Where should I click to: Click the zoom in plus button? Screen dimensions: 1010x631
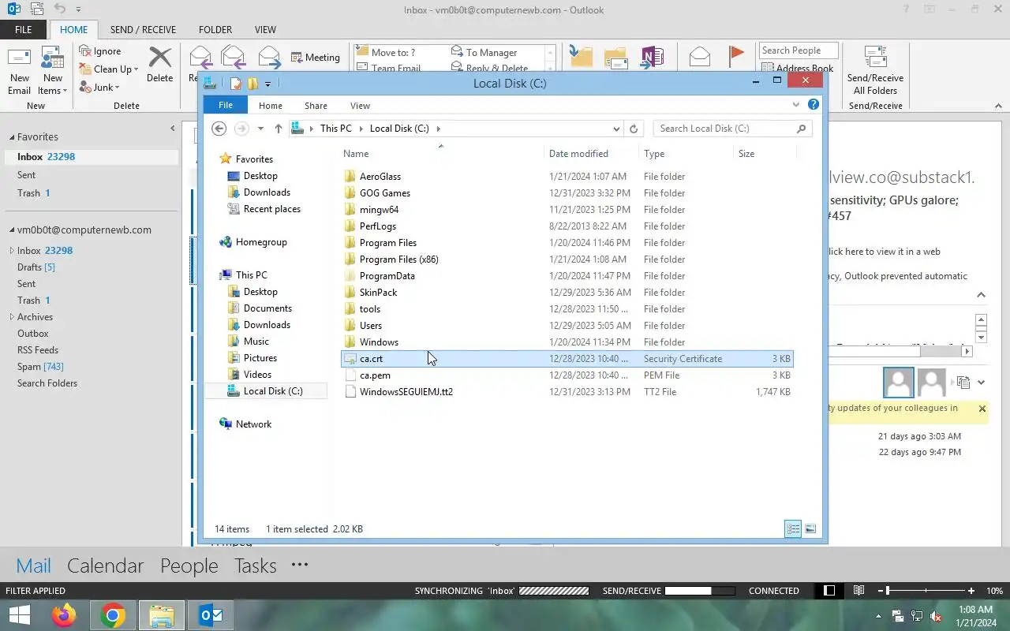coord(971,591)
